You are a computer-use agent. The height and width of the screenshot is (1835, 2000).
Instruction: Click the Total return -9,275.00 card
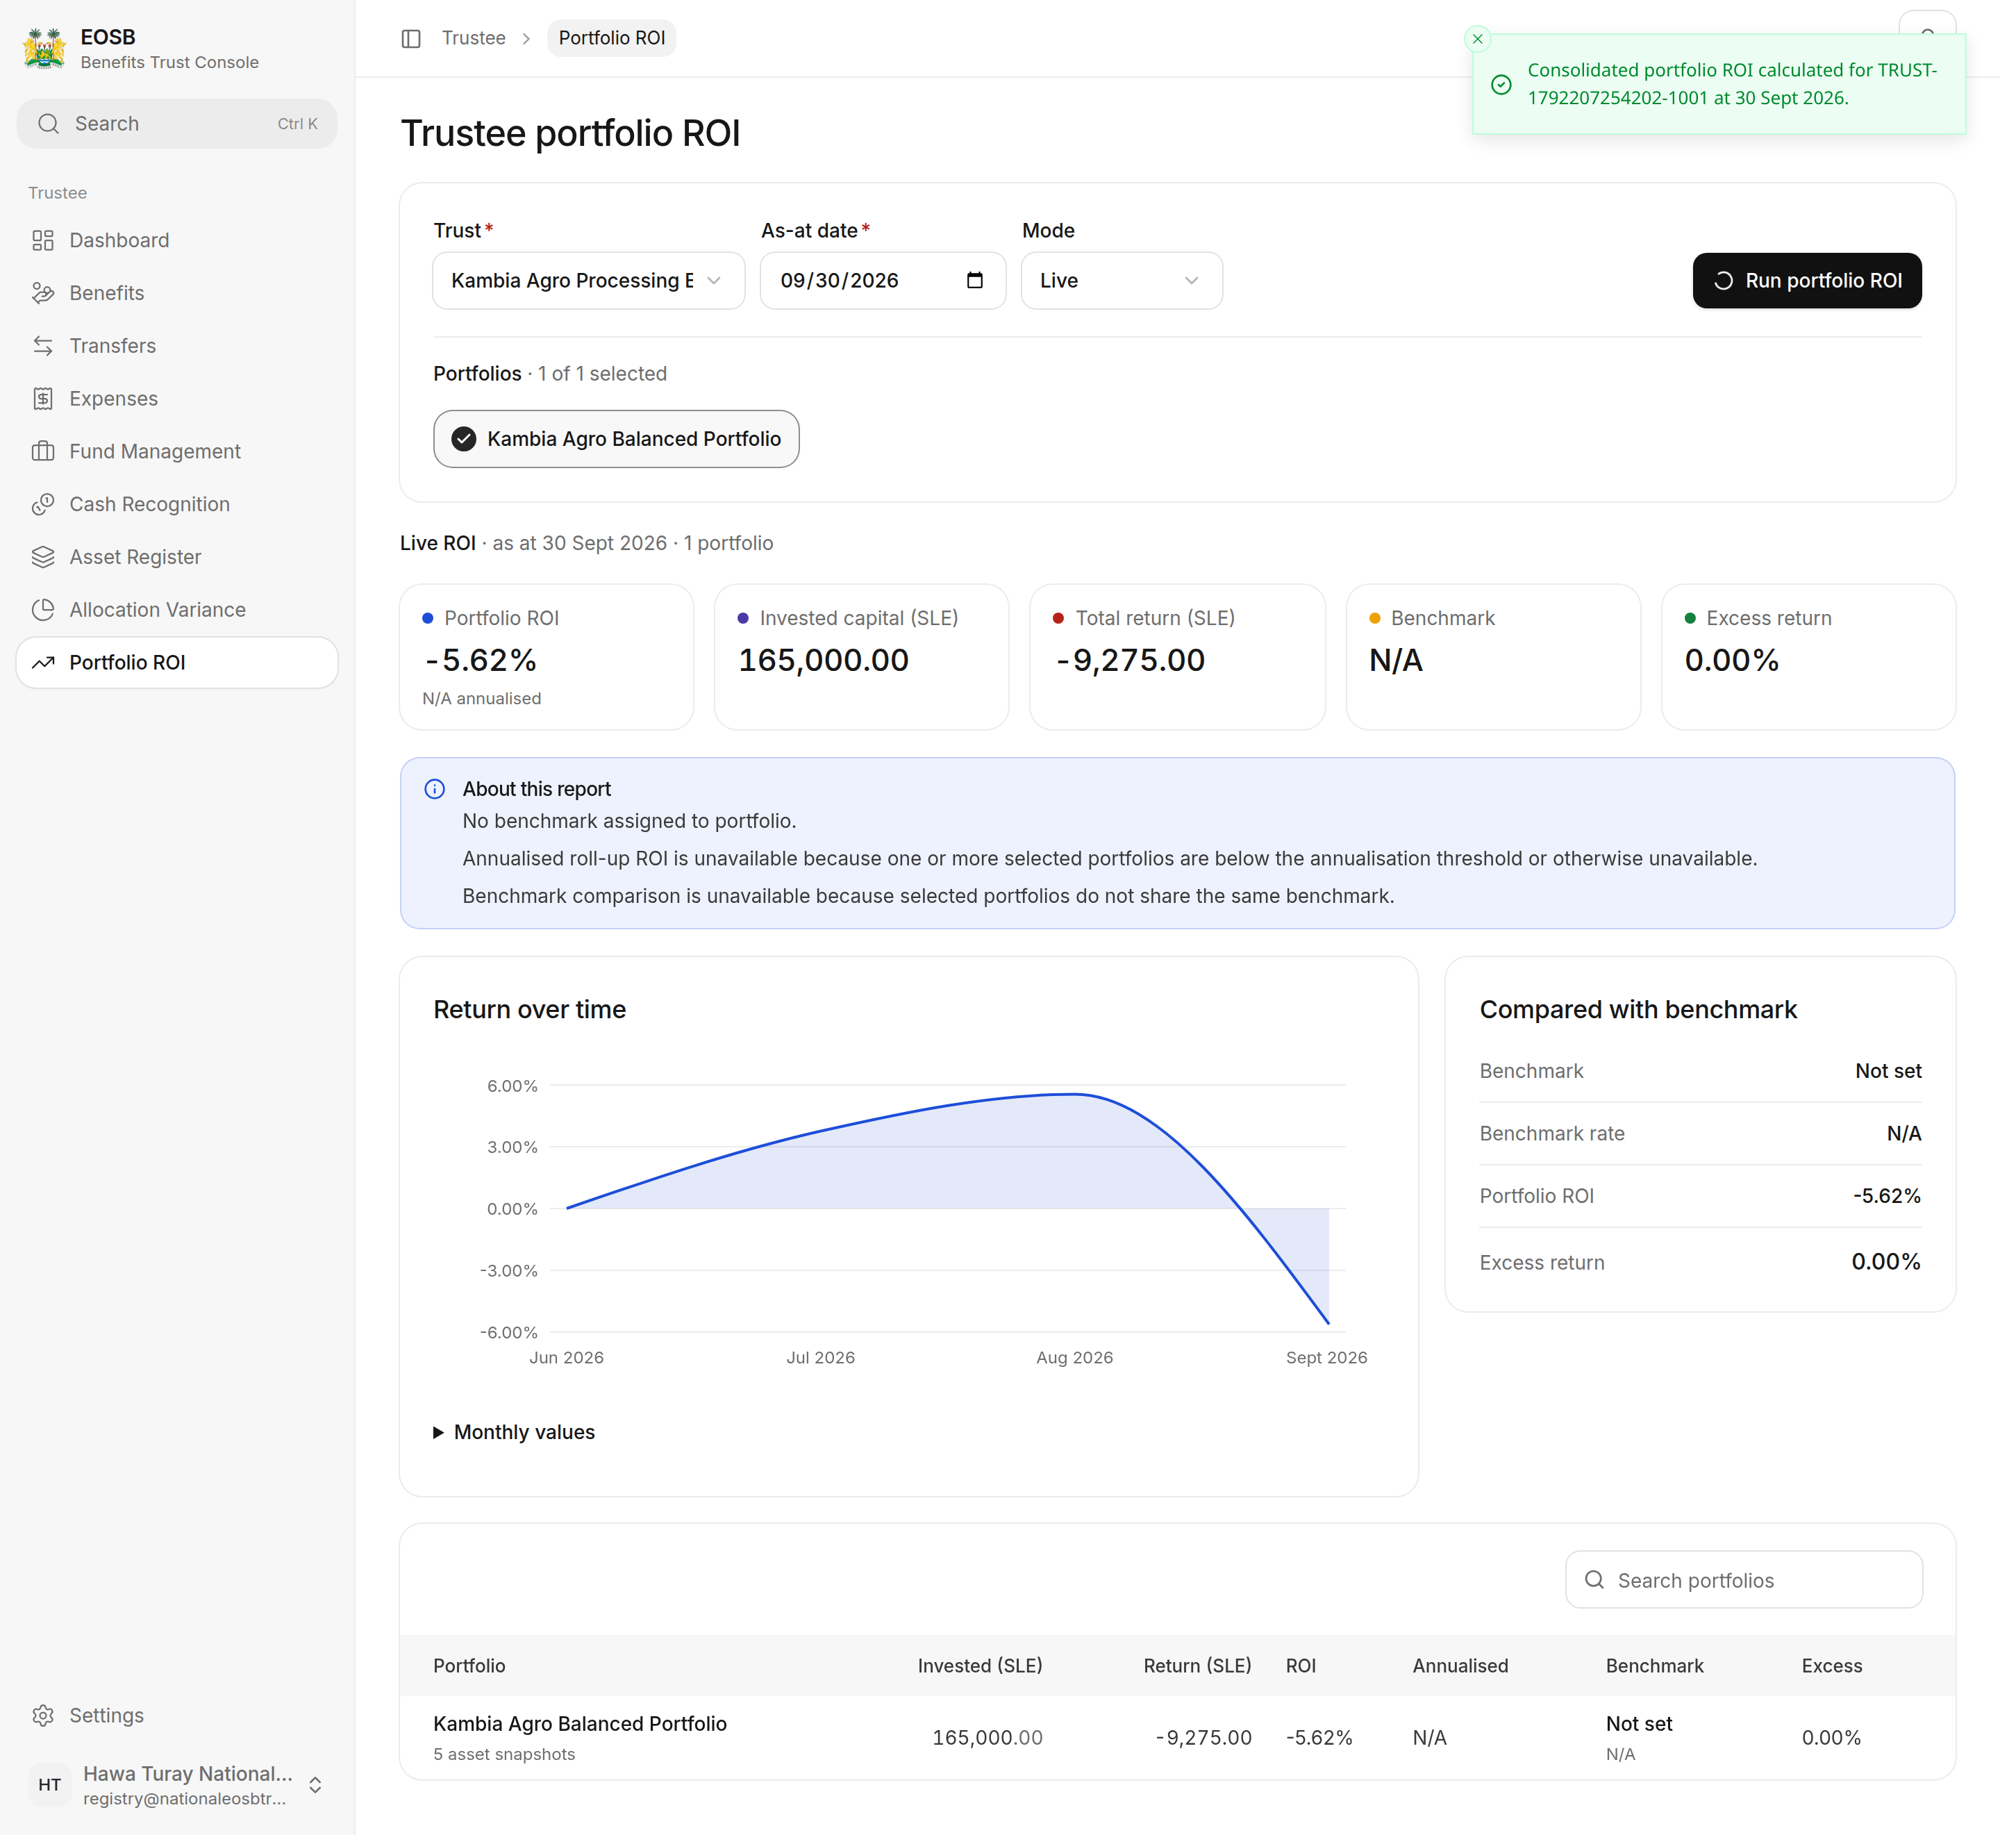click(1177, 656)
